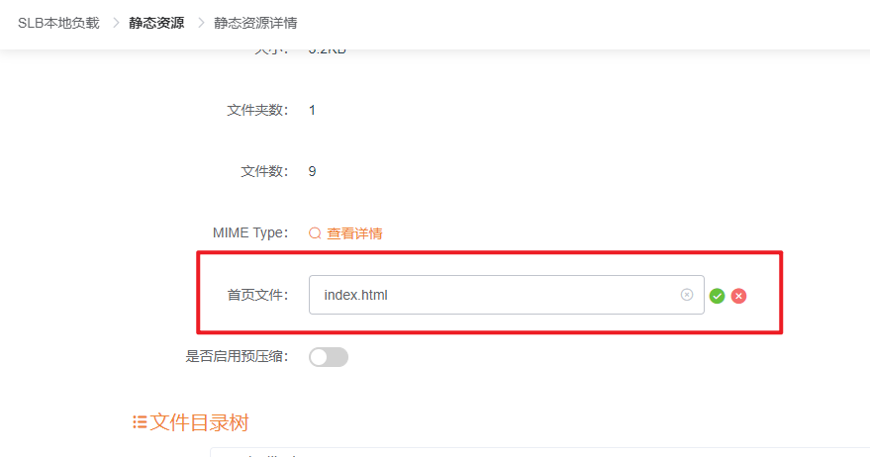Click the 文件夹数 value 1
Screen dimensions: 870x457
[x=312, y=110]
